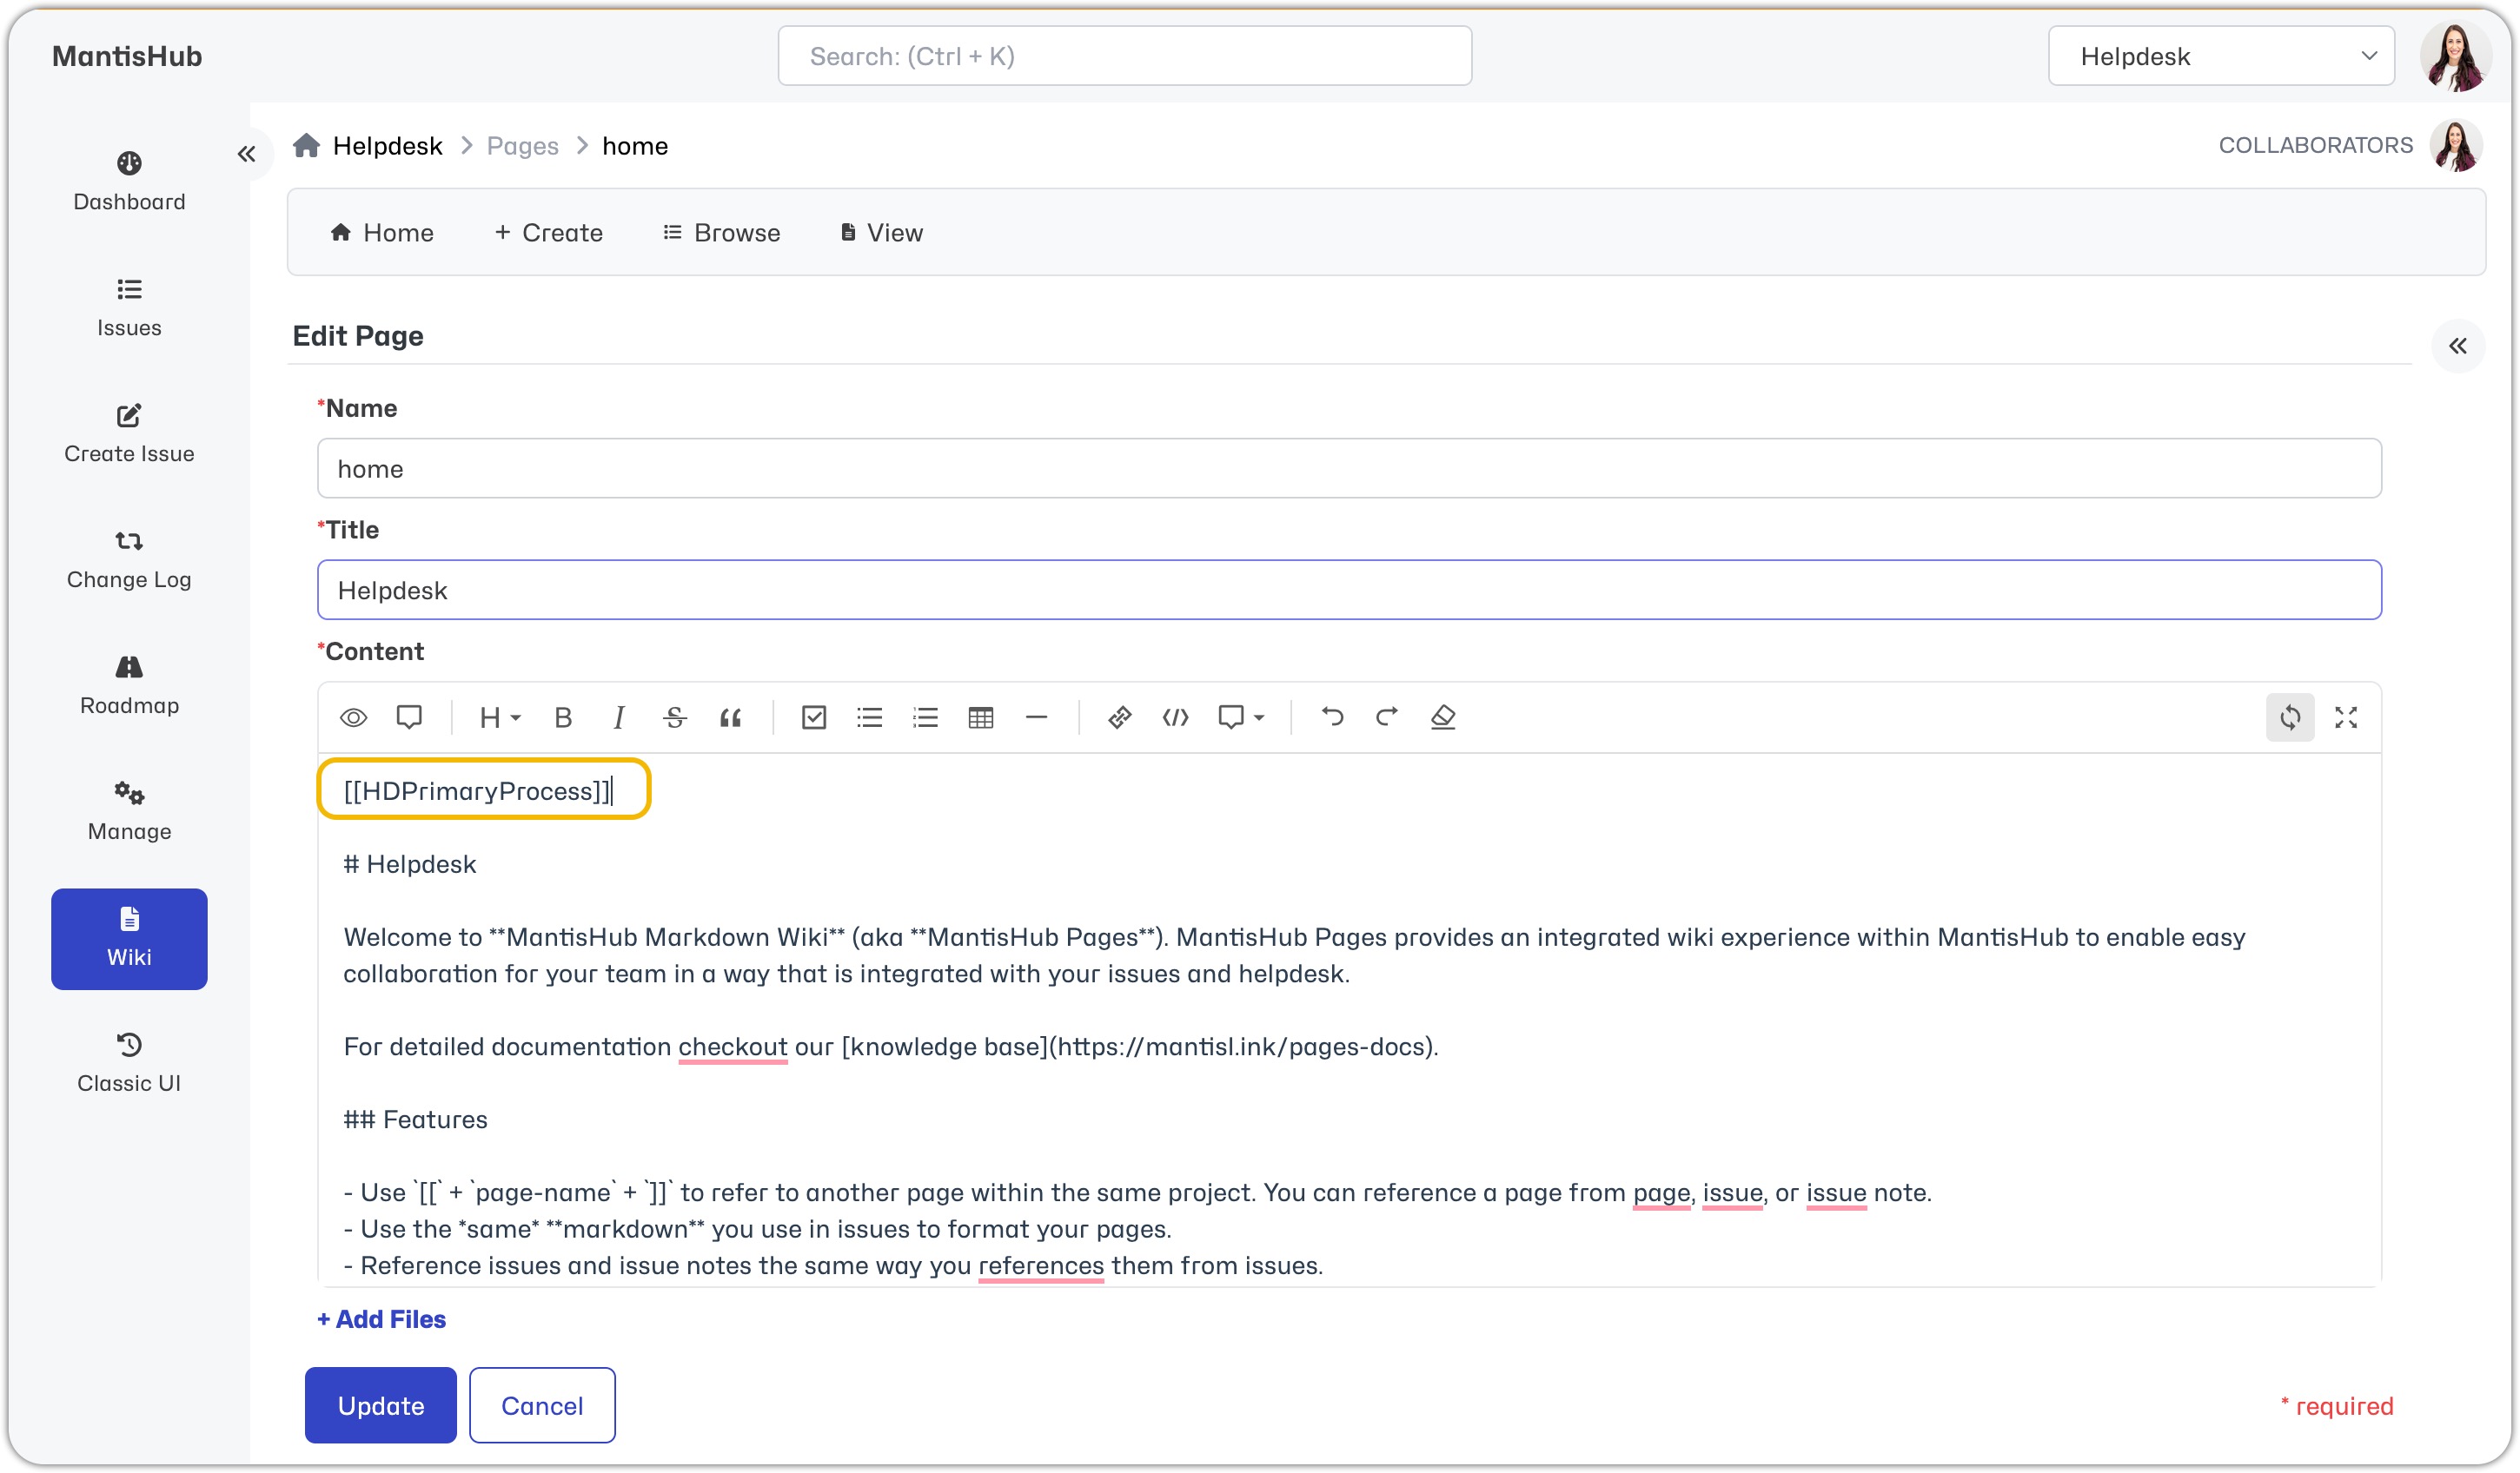
Task: Open Create Issue from the sidebar
Action: coord(129,433)
